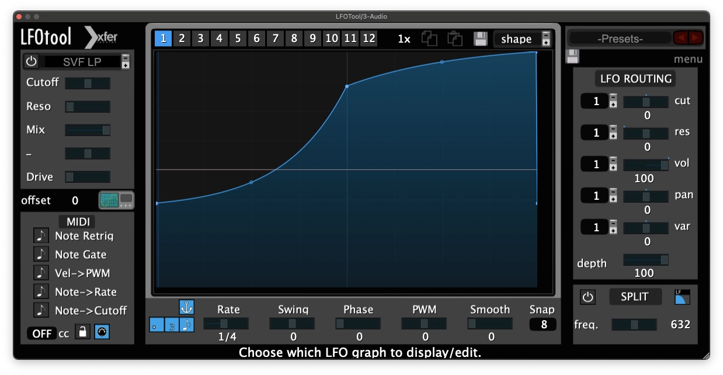
Task: Enable Note Retrig MIDI option
Action: (41, 235)
